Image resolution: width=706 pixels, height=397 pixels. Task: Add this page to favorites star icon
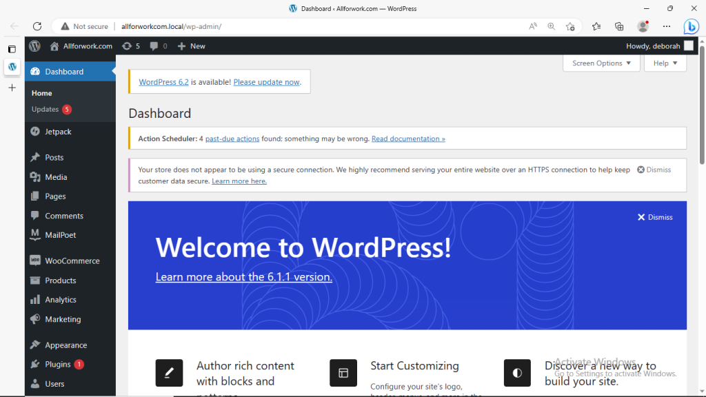pos(570,26)
